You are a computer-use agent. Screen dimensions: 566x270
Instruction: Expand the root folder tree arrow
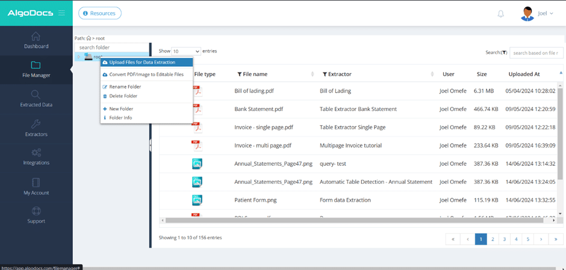click(x=79, y=57)
